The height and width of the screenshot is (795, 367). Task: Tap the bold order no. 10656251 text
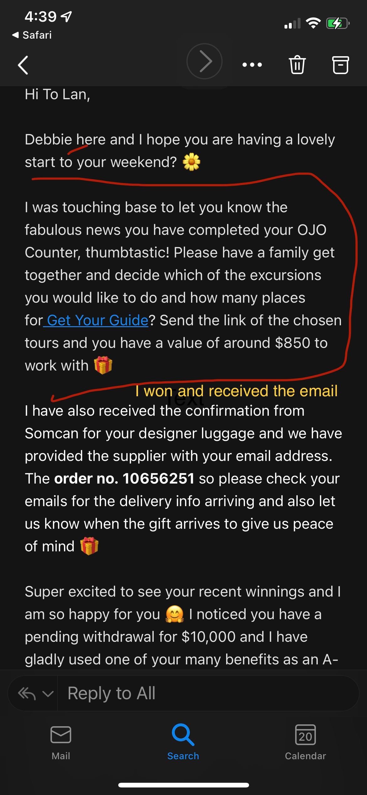click(x=124, y=479)
